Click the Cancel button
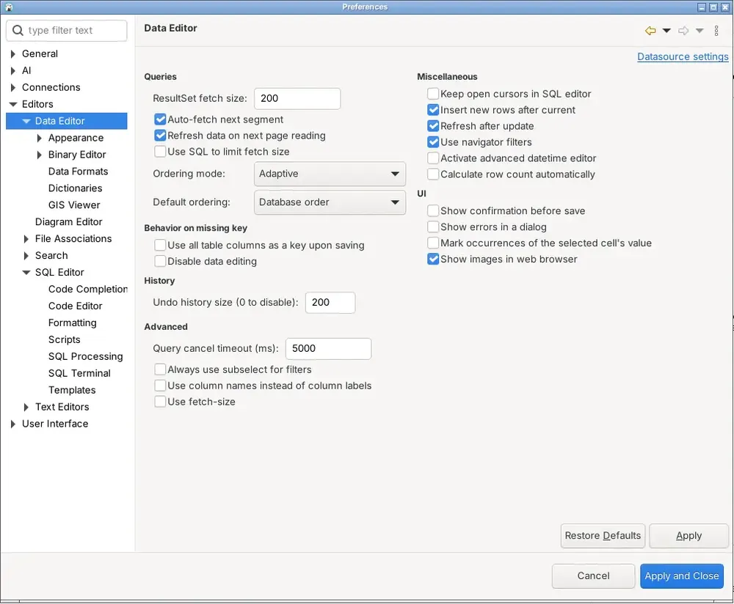This screenshot has width=734, height=604. 593,576
